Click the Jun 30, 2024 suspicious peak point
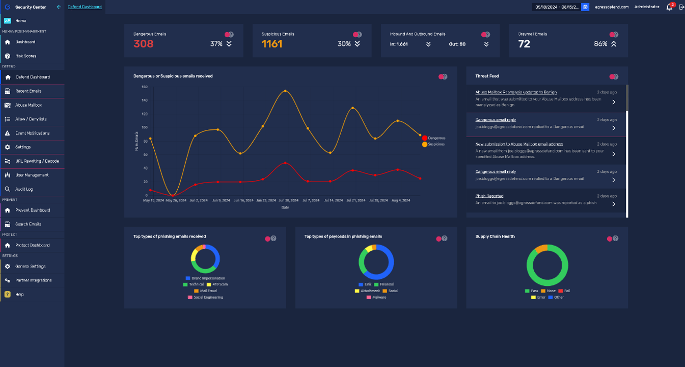Viewport: 685px width, 367px height. click(285, 91)
